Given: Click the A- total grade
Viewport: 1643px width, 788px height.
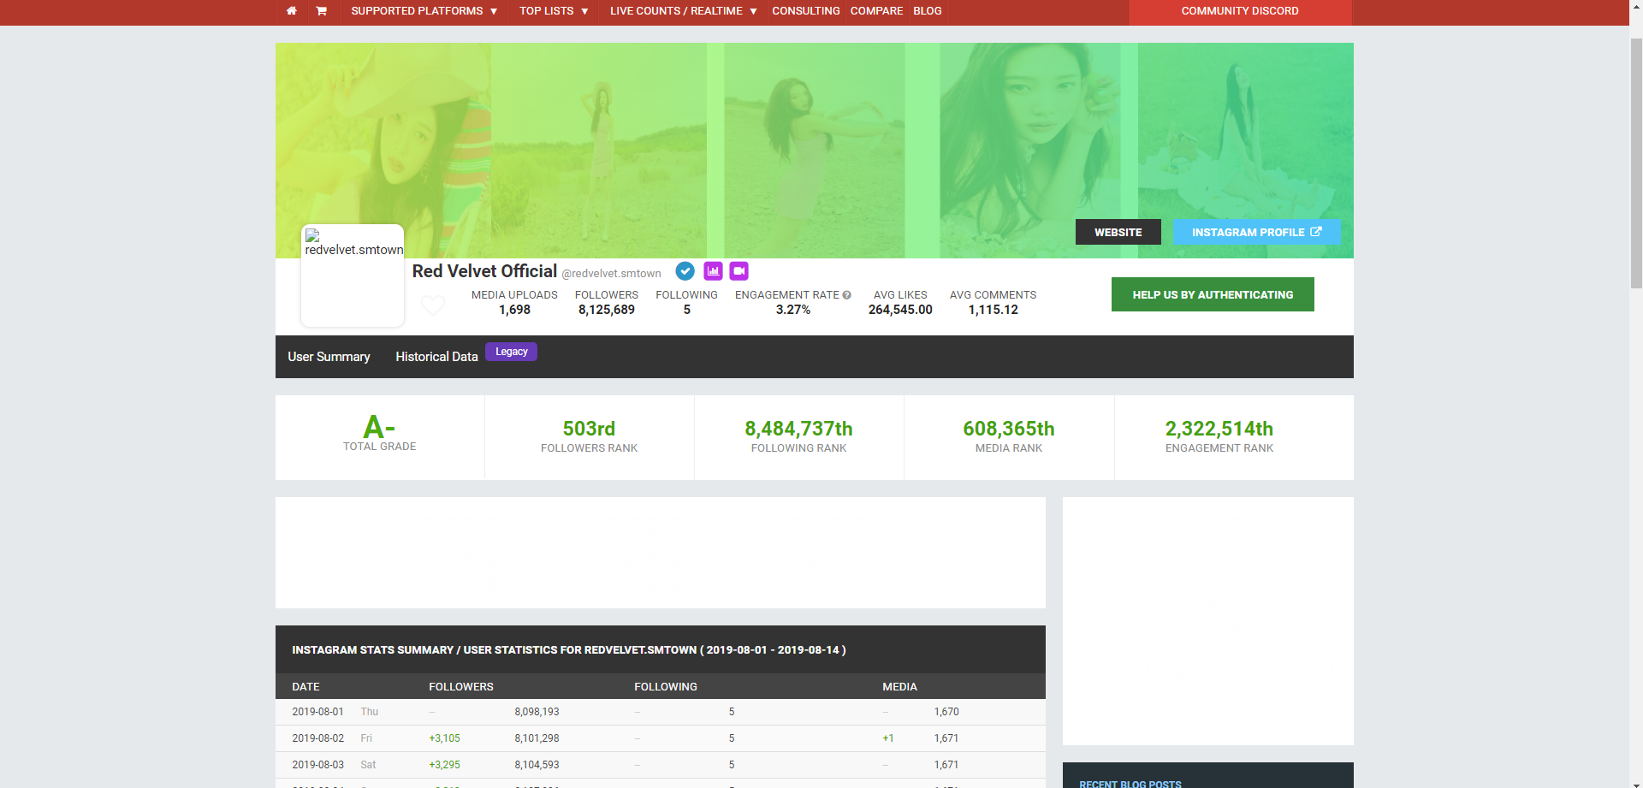Looking at the screenshot, I should tap(379, 427).
